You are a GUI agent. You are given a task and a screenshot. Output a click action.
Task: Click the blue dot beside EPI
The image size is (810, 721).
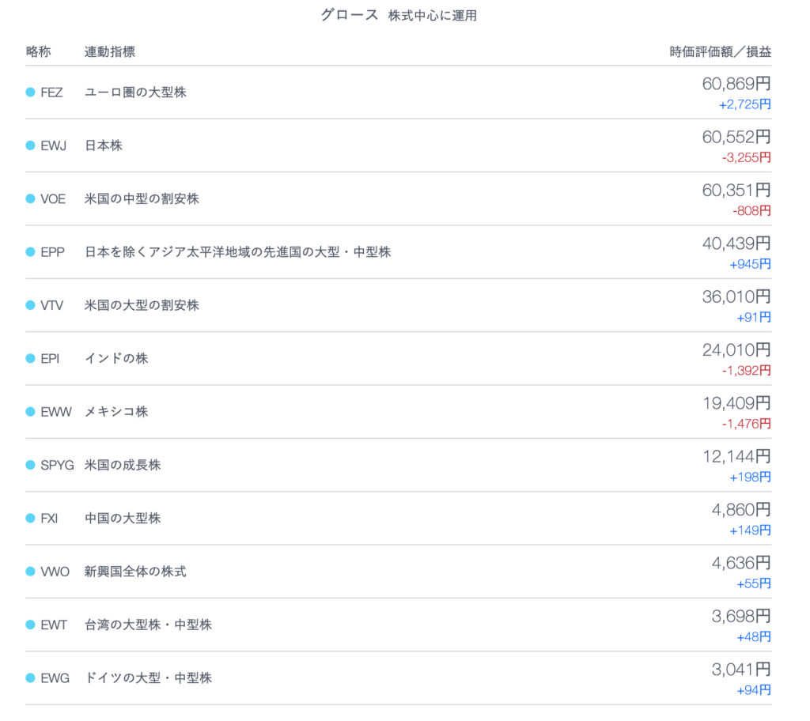click(x=31, y=358)
